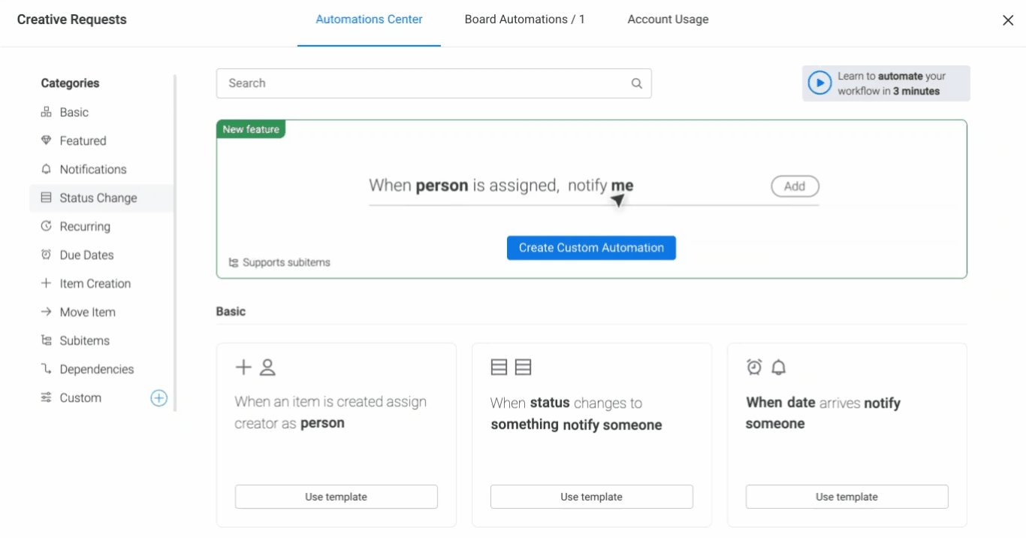This screenshot has height=538, width=1026.
Task: Click the 'Basic' section heading above the cards
Action: [231, 311]
